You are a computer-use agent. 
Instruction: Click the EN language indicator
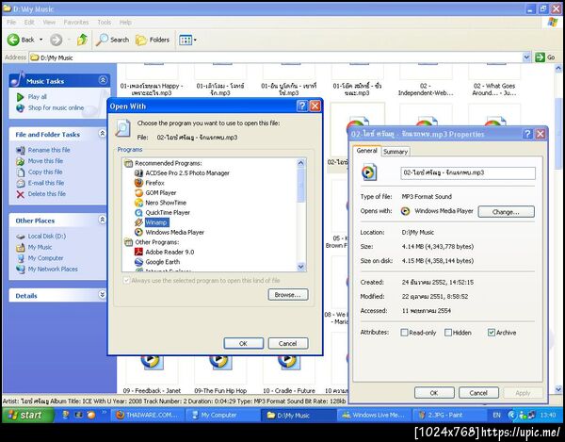(x=496, y=416)
